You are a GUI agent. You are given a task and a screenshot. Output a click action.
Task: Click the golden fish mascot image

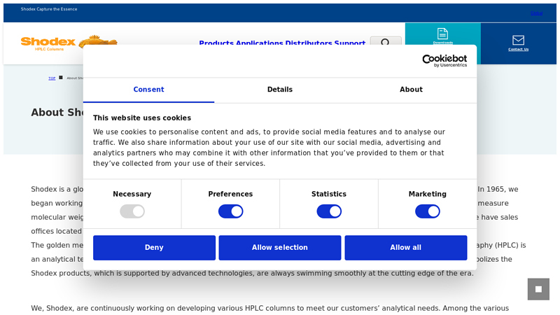98,41
